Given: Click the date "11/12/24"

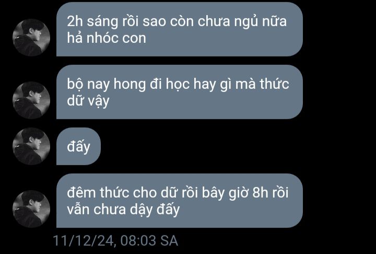Looking at the screenshot, I should tap(85, 240).
